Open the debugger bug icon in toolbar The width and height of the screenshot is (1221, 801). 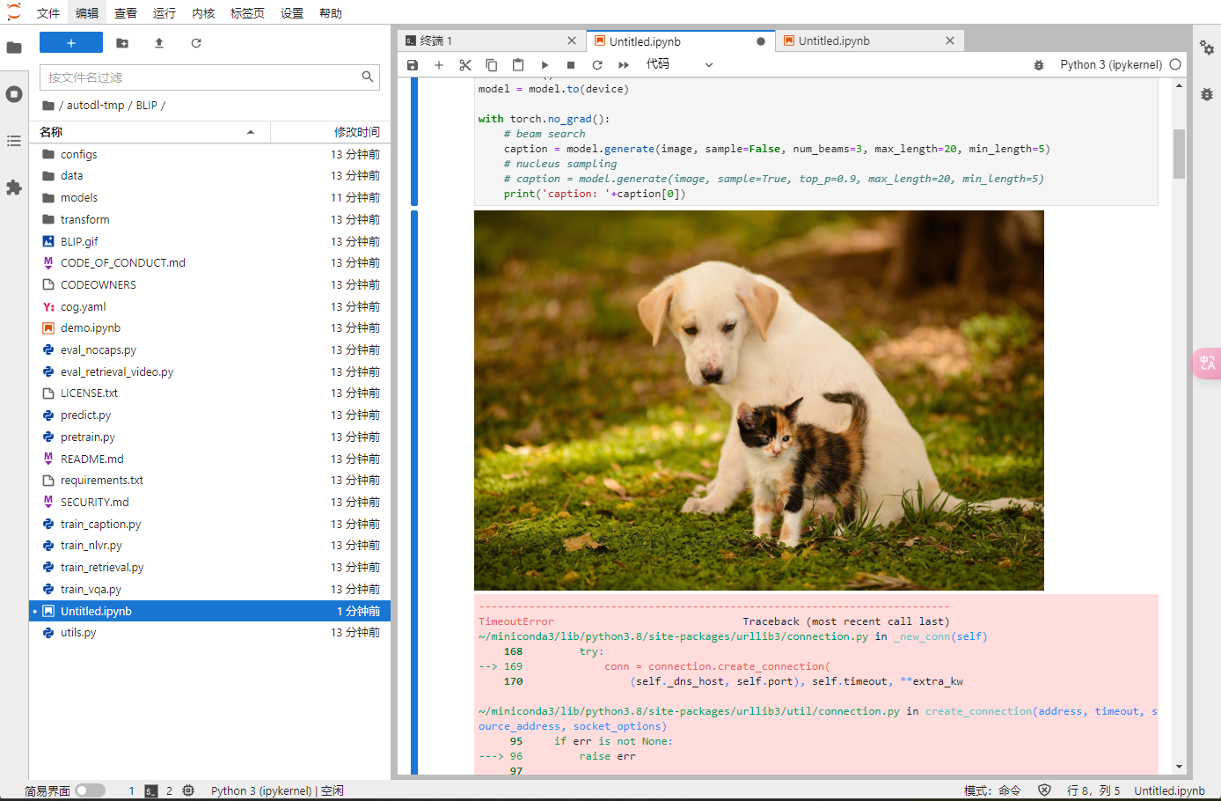pyautogui.click(x=1039, y=65)
